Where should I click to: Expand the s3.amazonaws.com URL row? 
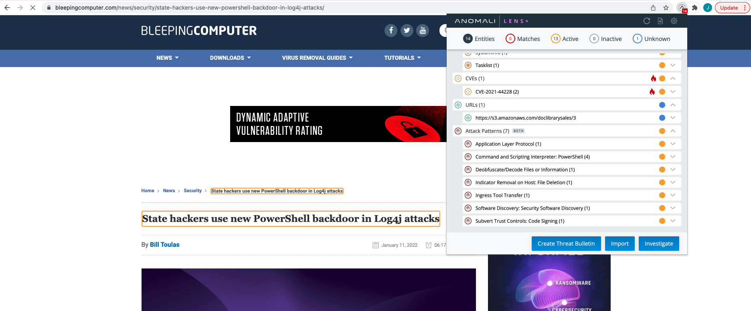tap(673, 118)
